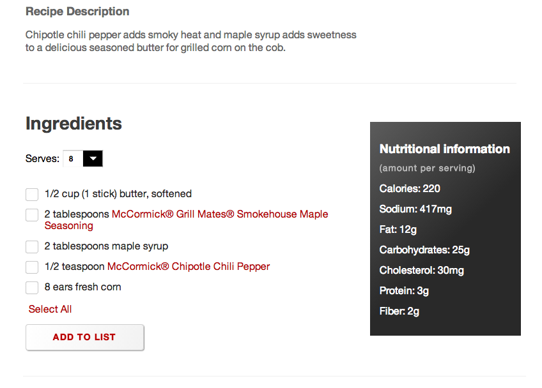Click the 1/2 cup butter ingredient label
542x388 pixels.
pos(118,193)
